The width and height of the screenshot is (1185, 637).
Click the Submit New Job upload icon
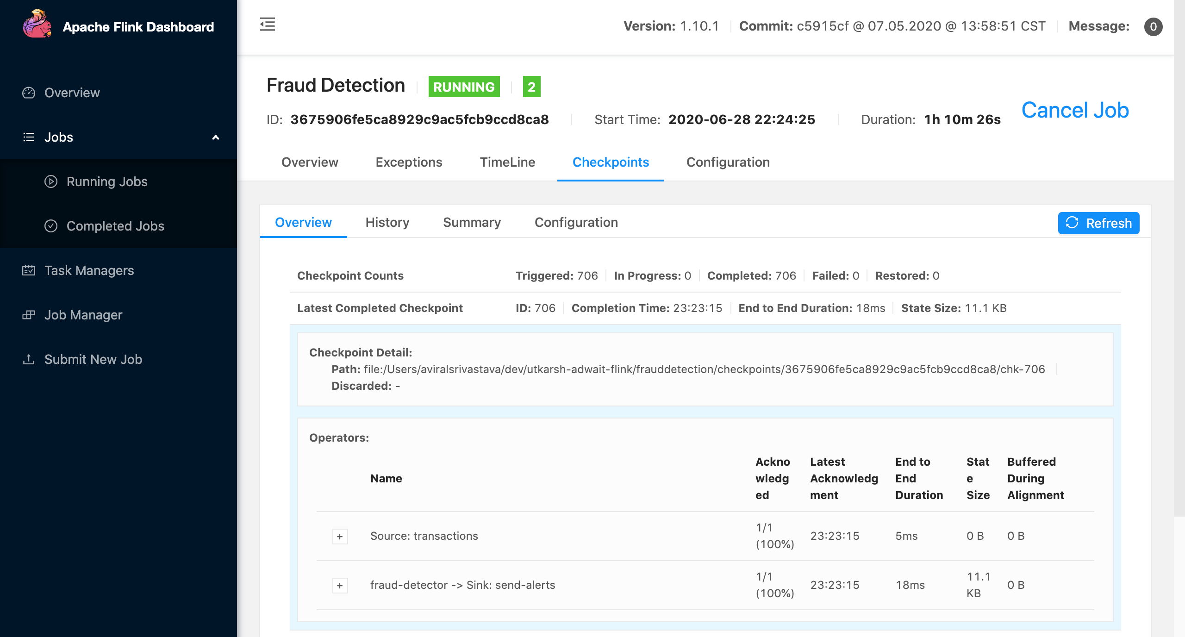(29, 359)
